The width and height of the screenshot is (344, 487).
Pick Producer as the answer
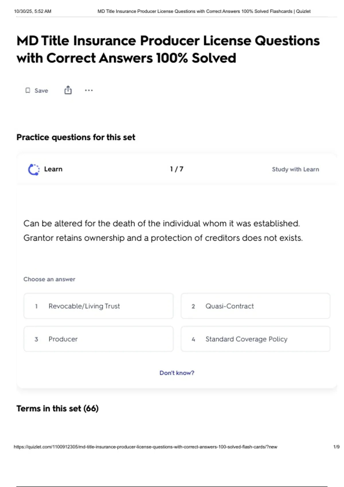(x=98, y=339)
